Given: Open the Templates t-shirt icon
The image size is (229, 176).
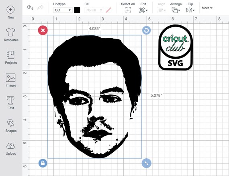Looking at the screenshot, I should (10, 32).
